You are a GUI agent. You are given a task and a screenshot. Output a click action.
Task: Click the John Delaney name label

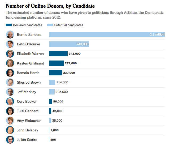click(x=28, y=130)
